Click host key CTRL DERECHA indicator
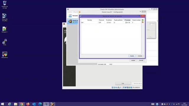 click(136, 87)
